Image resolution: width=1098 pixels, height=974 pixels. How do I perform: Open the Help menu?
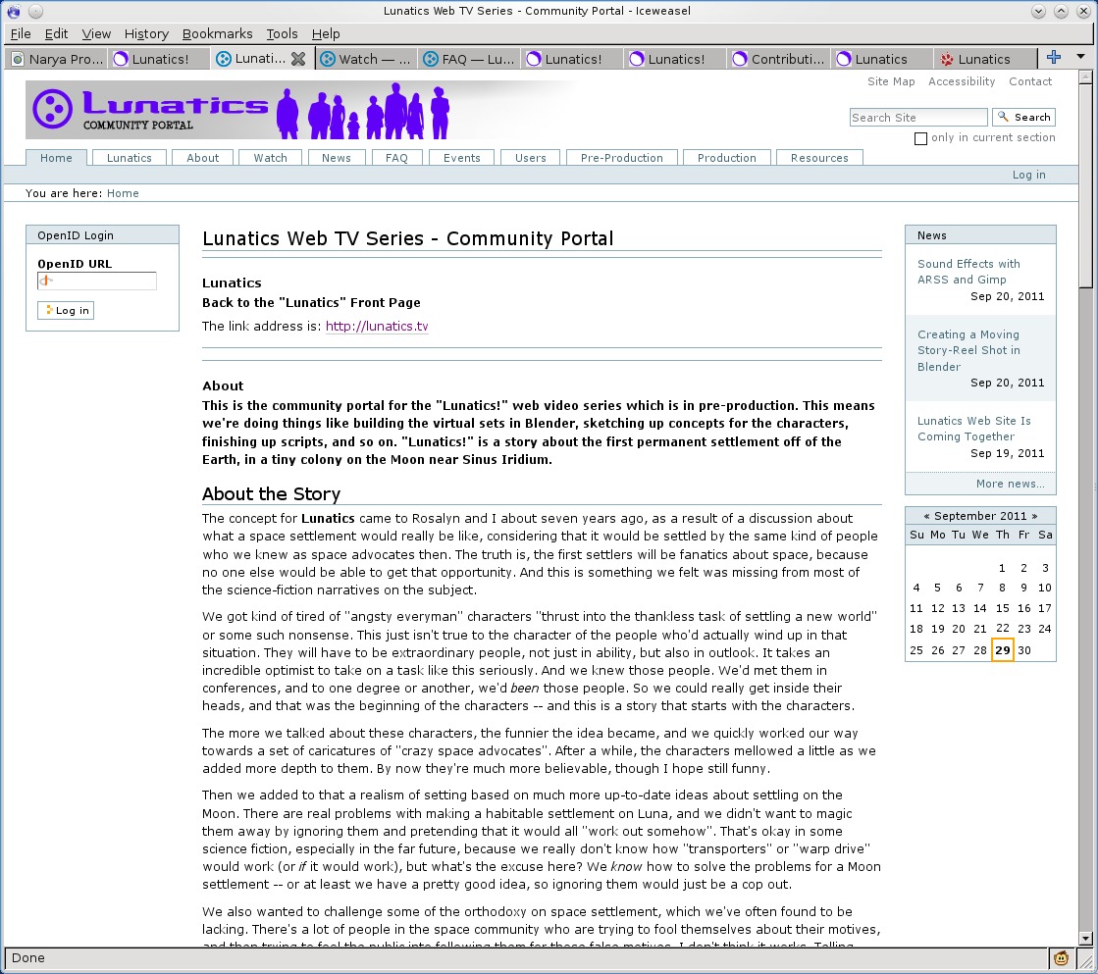(x=326, y=33)
